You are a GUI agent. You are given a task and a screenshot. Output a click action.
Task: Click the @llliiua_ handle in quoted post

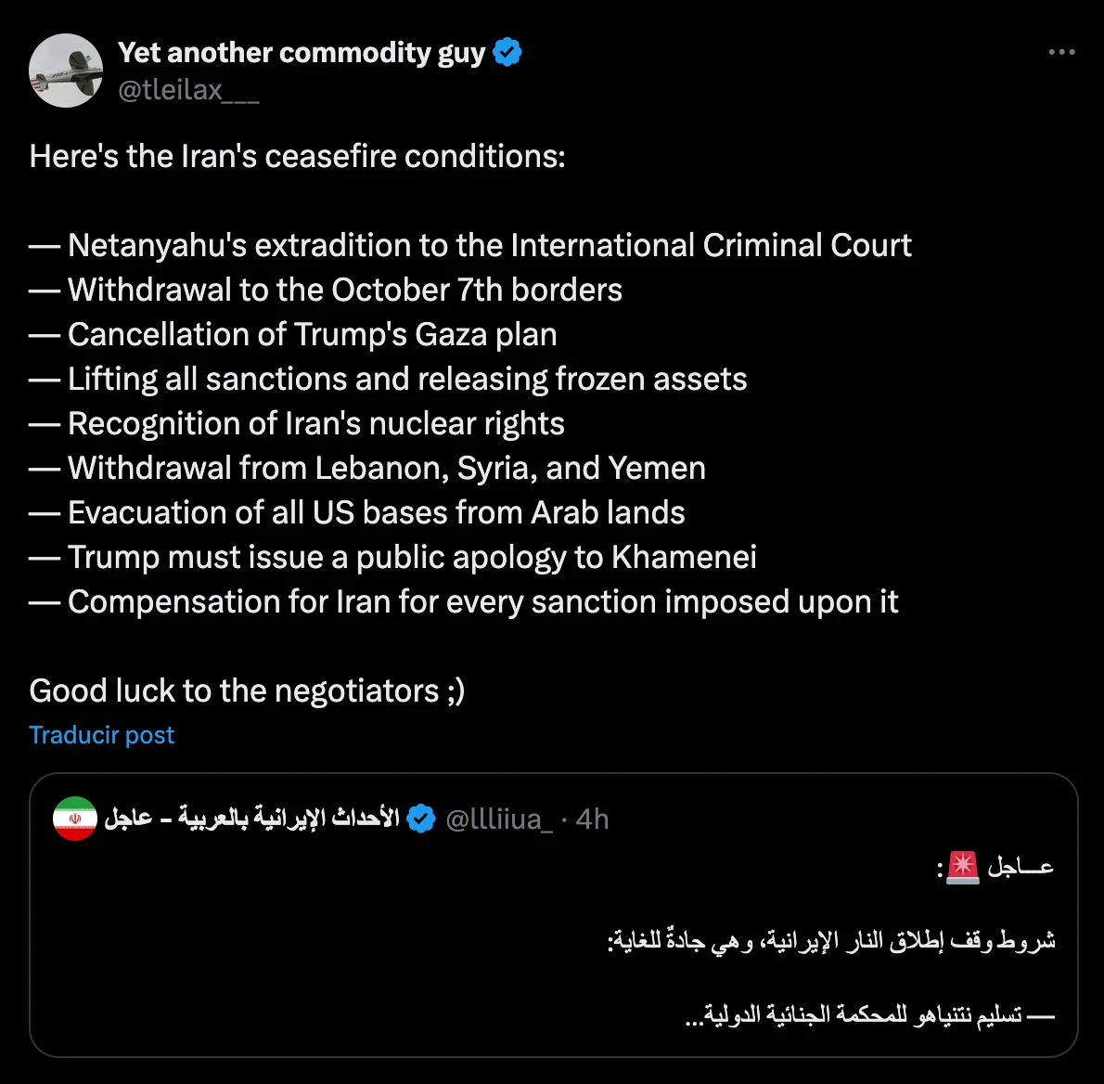coord(499,819)
